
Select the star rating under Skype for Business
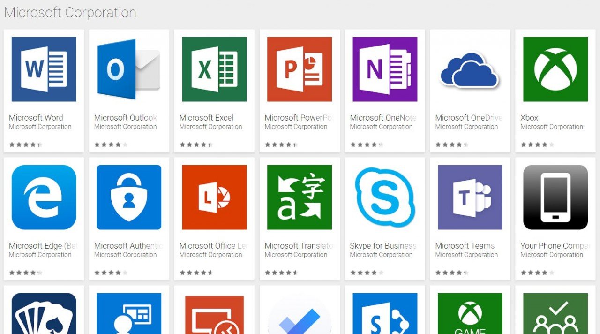(367, 273)
